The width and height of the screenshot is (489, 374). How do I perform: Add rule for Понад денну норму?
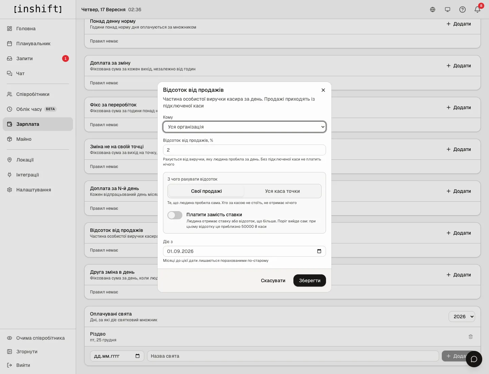[458, 24]
